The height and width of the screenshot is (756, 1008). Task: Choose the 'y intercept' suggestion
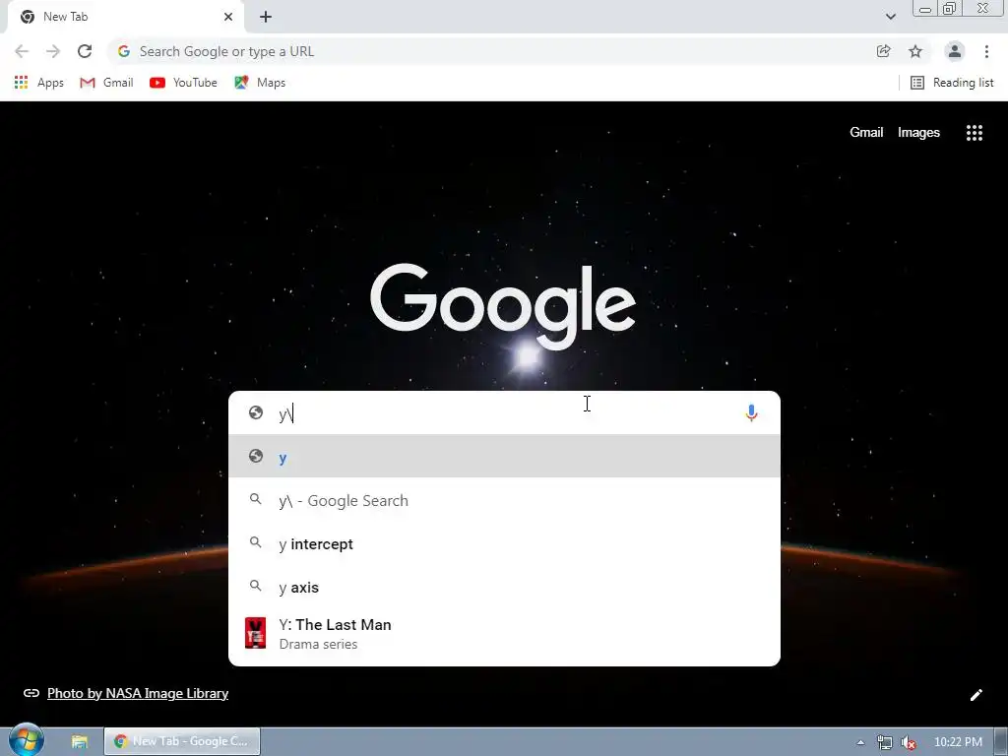(x=505, y=543)
